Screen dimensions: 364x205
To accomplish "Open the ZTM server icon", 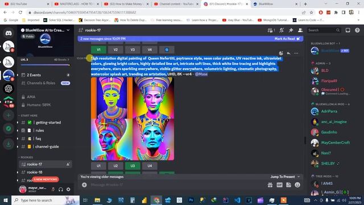I will pyautogui.click(x=9, y=102).
